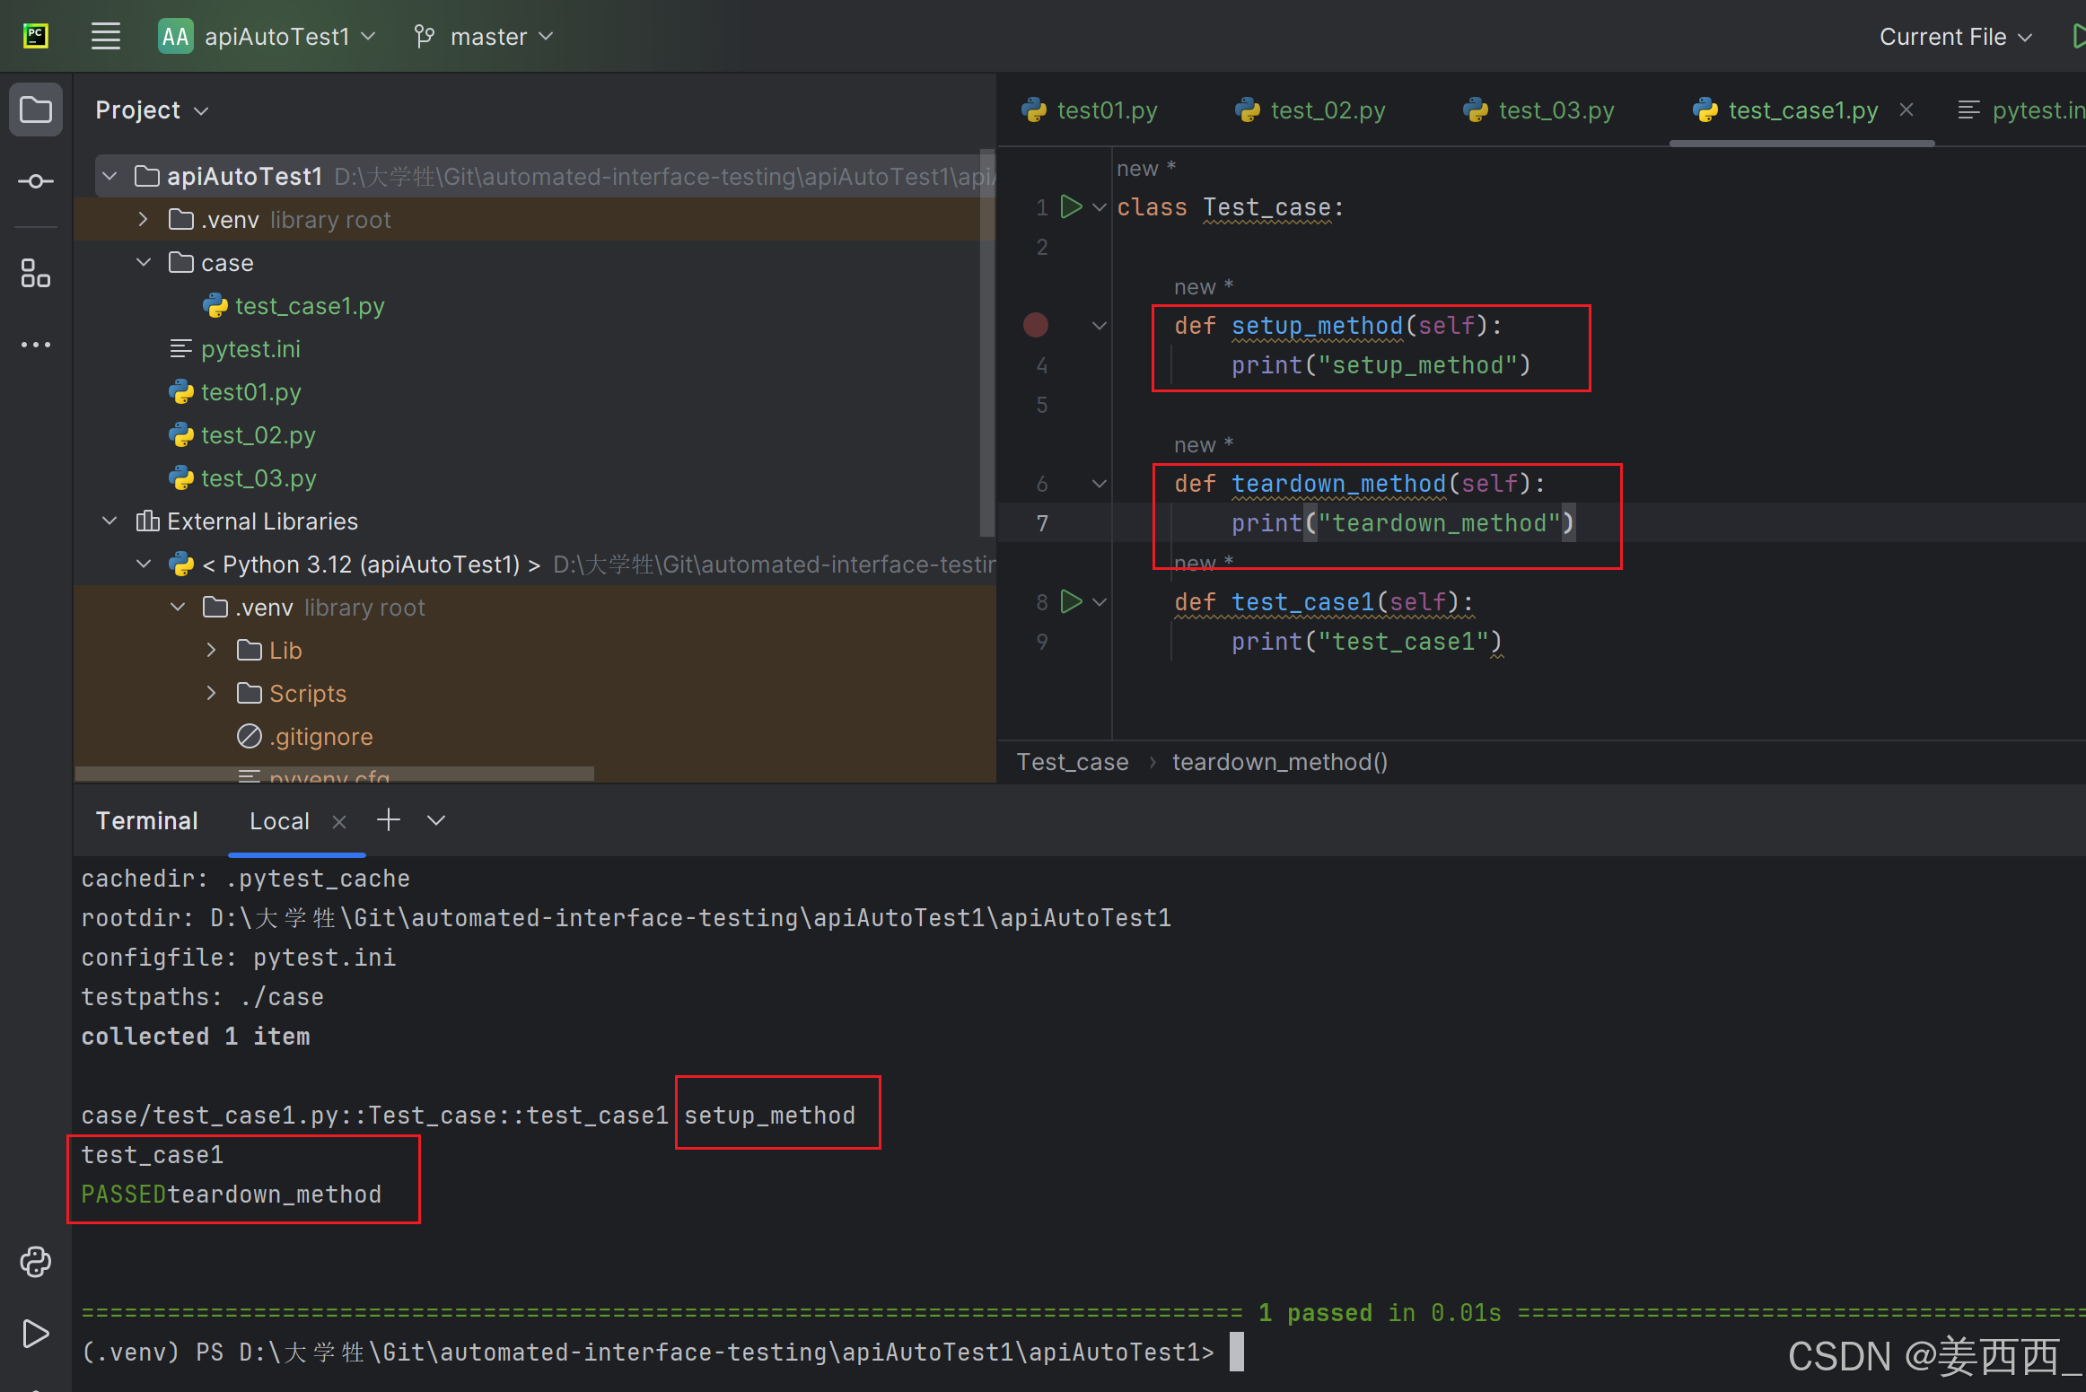Image resolution: width=2086 pixels, height=1392 pixels.
Task: Expand the Lib folder
Action: tap(212, 650)
